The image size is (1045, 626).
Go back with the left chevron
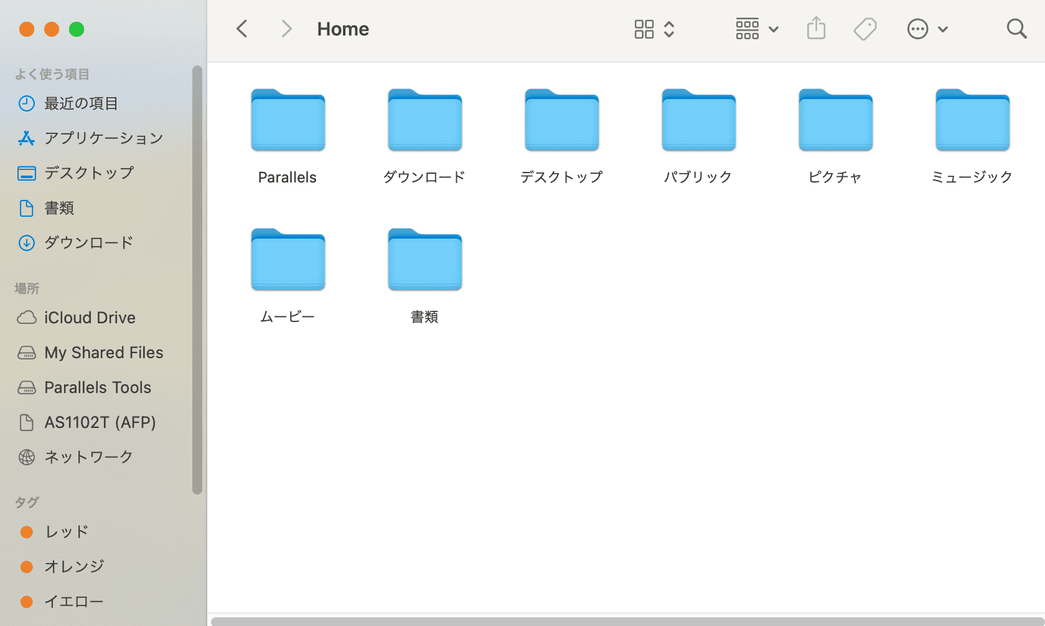click(242, 29)
